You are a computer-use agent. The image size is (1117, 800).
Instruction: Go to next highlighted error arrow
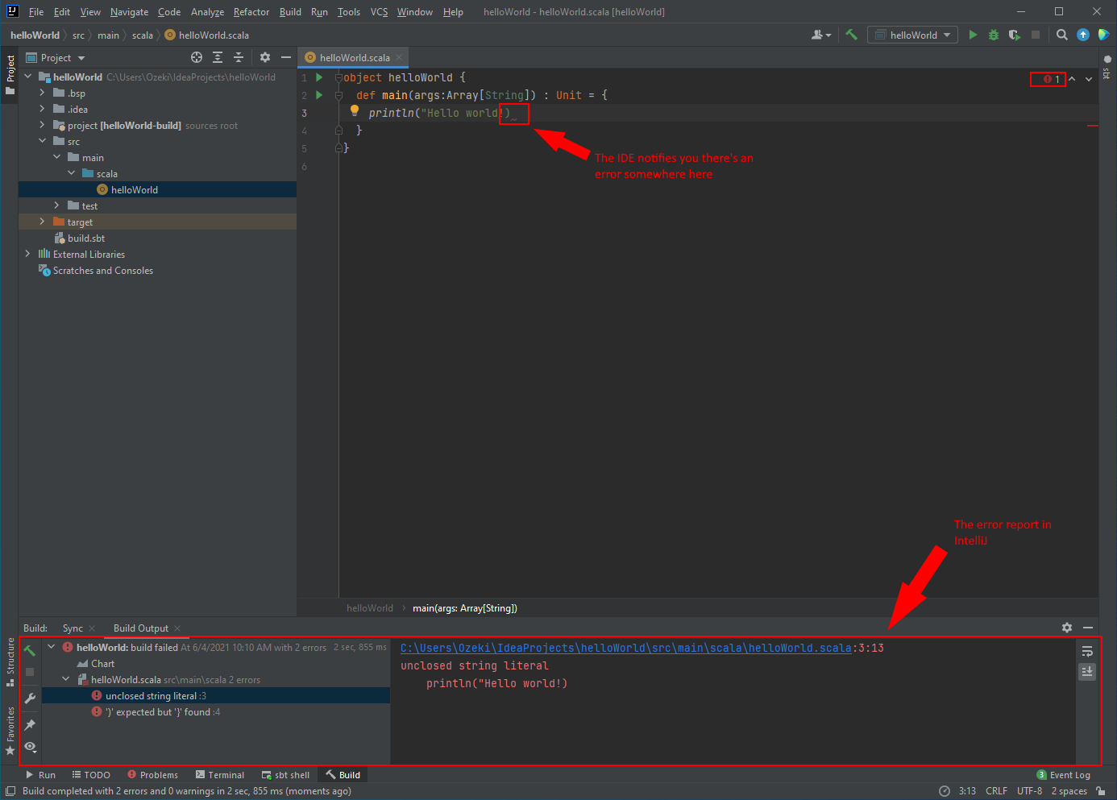tap(1089, 79)
